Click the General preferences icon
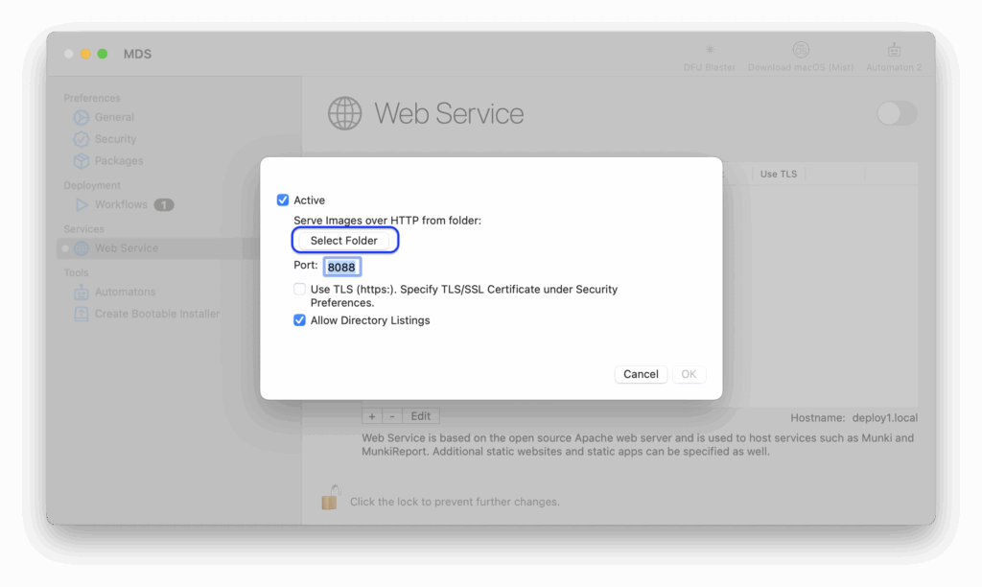The width and height of the screenshot is (982, 587). pyautogui.click(x=82, y=117)
